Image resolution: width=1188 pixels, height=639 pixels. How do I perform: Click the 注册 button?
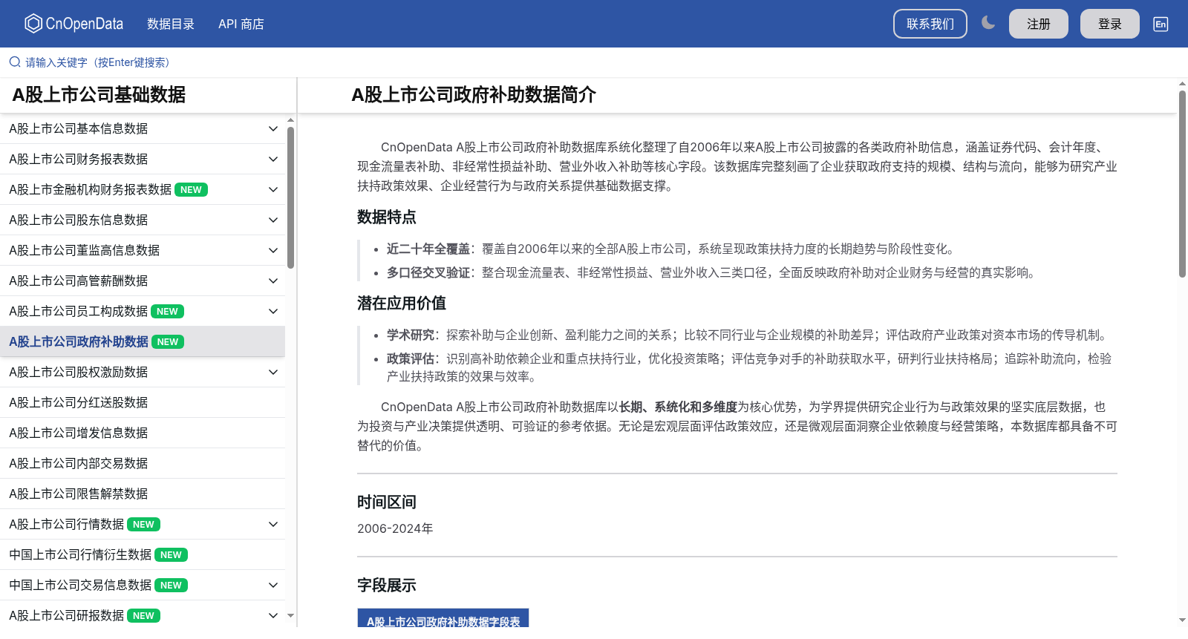tap(1039, 24)
